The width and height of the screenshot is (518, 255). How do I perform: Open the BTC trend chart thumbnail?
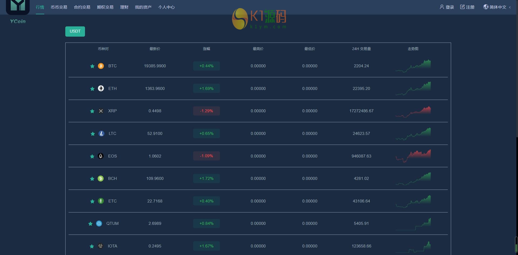413,66
